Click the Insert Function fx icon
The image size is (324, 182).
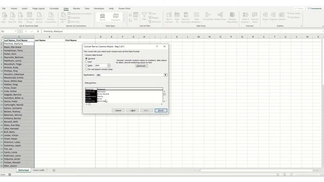(38, 31)
